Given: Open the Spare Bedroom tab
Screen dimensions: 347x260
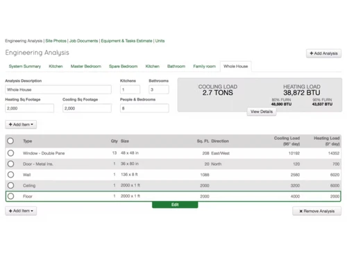Looking at the screenshot, I should tap(124, 67).
